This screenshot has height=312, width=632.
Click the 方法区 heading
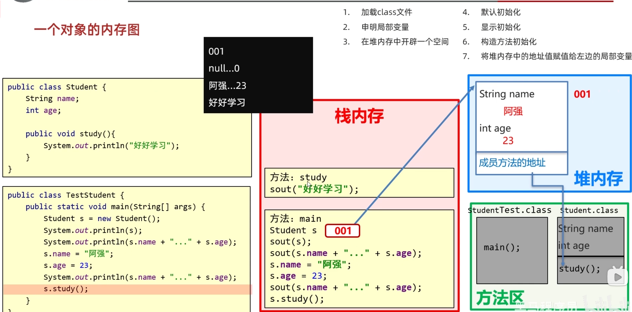coord(500,298)
